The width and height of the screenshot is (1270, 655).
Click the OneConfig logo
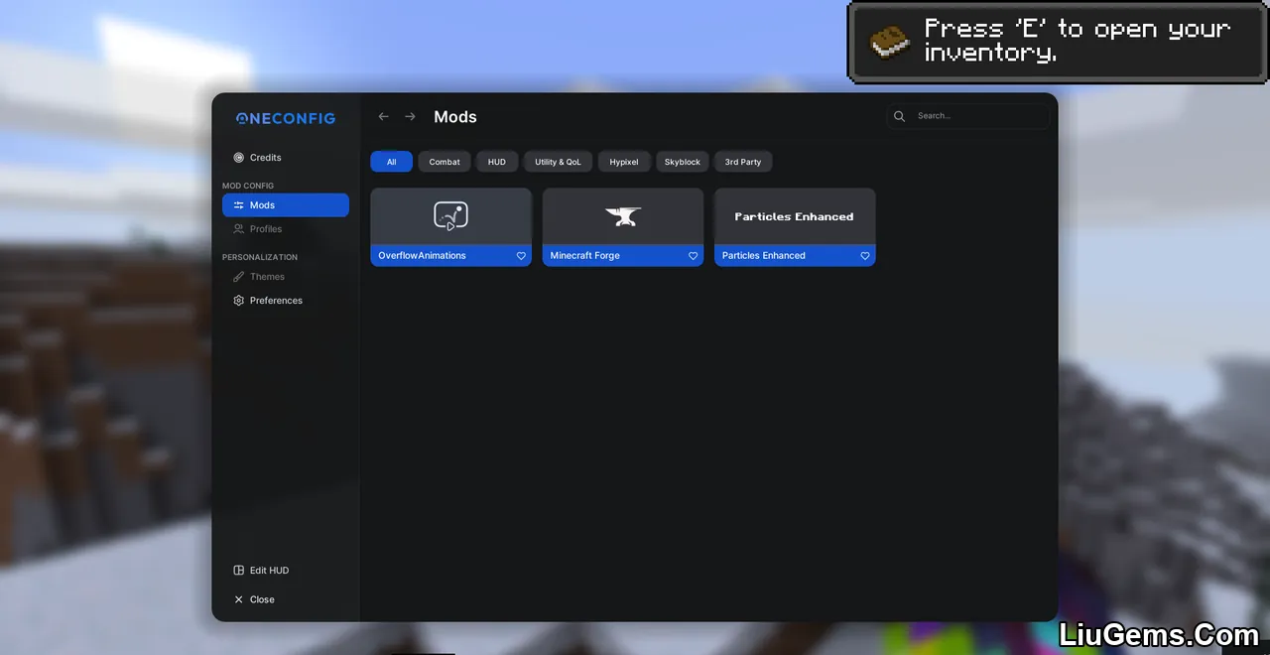(286, 118)
